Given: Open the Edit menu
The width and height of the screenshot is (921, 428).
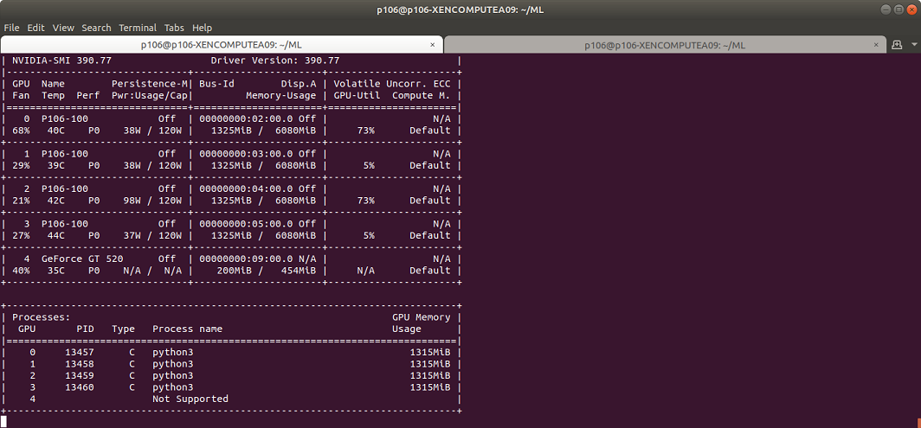Looking at the screenshot, I should (35, 28).
